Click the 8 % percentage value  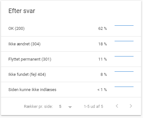104,75
